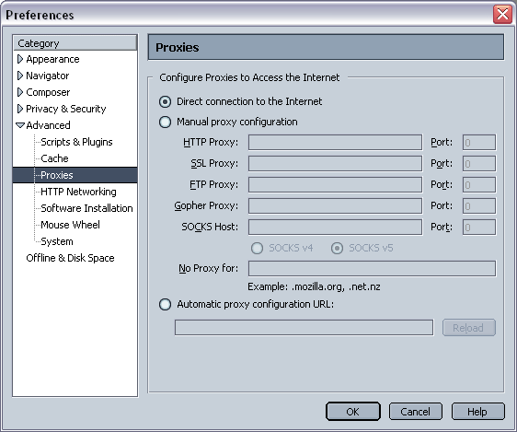Expand the Appearance category triangle
The image size is (517, 432).
point(20,59)
